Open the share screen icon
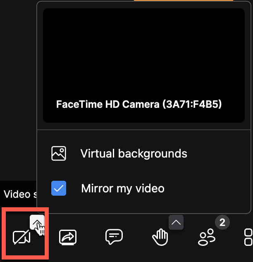The width and height of the screenshot is (253, 262). [68, 237]
